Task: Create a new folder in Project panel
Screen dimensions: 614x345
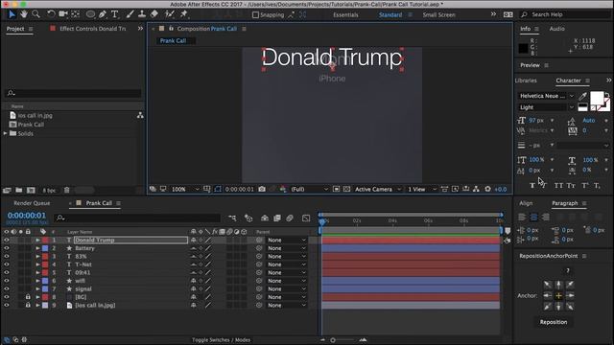Action: coord(19,190)
